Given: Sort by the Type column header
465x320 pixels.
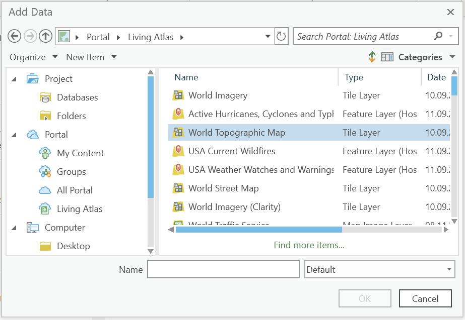Looking at the screenshot, I should 354,77.
